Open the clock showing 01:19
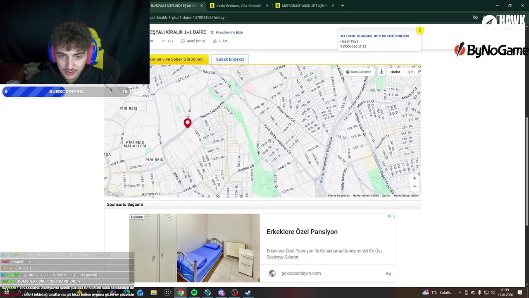The width and height of the screenshot is (529, 298). [x=505, y=293]
